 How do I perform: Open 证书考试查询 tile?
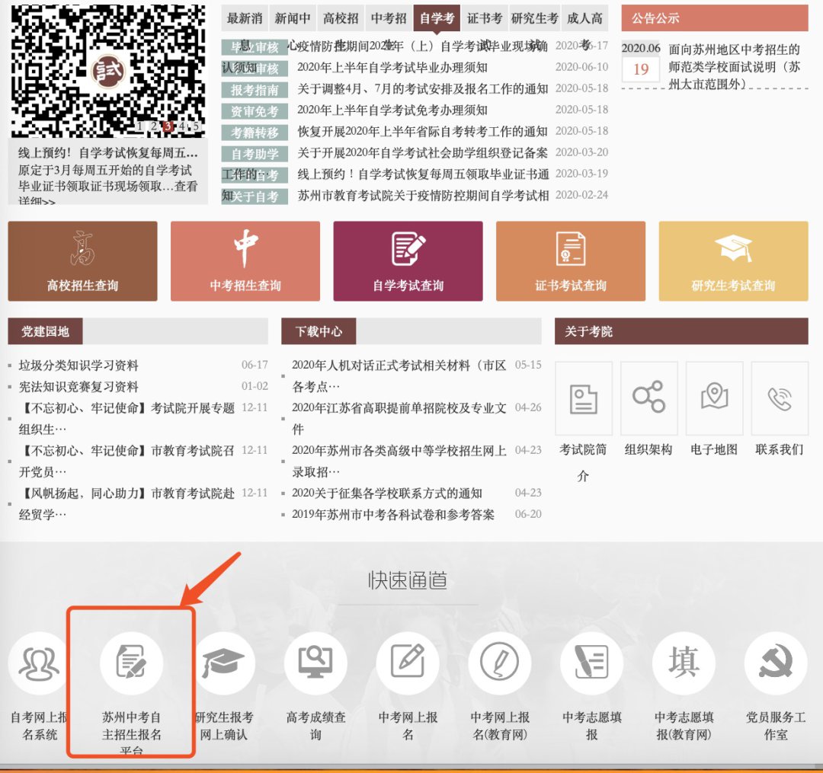point(571,261)
